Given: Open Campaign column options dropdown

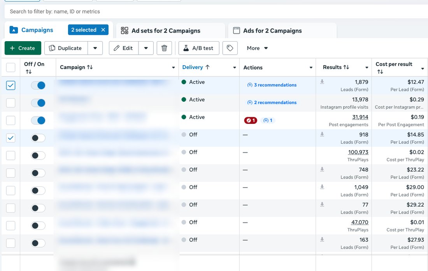Looking at the screenshot, I should click(x=173, y=68).
